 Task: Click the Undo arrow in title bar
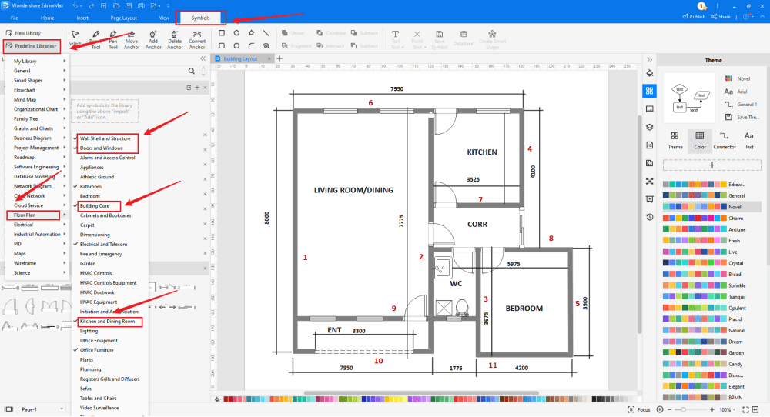(x=75, y=6)
